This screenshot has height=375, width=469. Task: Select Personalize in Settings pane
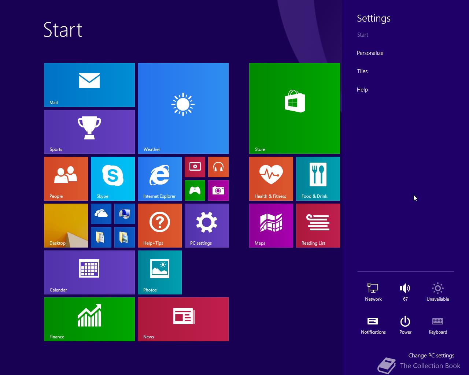click(370, 53)
